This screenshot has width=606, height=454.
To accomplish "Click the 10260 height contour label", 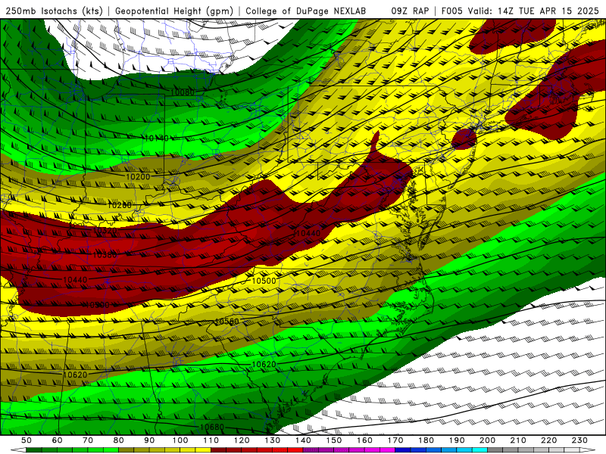I will 120,205.
